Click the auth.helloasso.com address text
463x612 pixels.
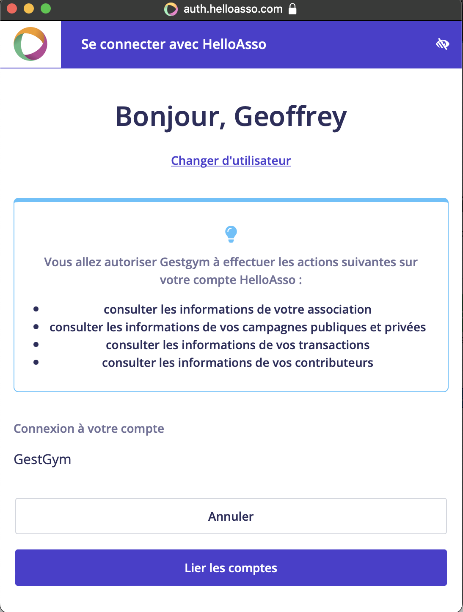tap(233, 9)
